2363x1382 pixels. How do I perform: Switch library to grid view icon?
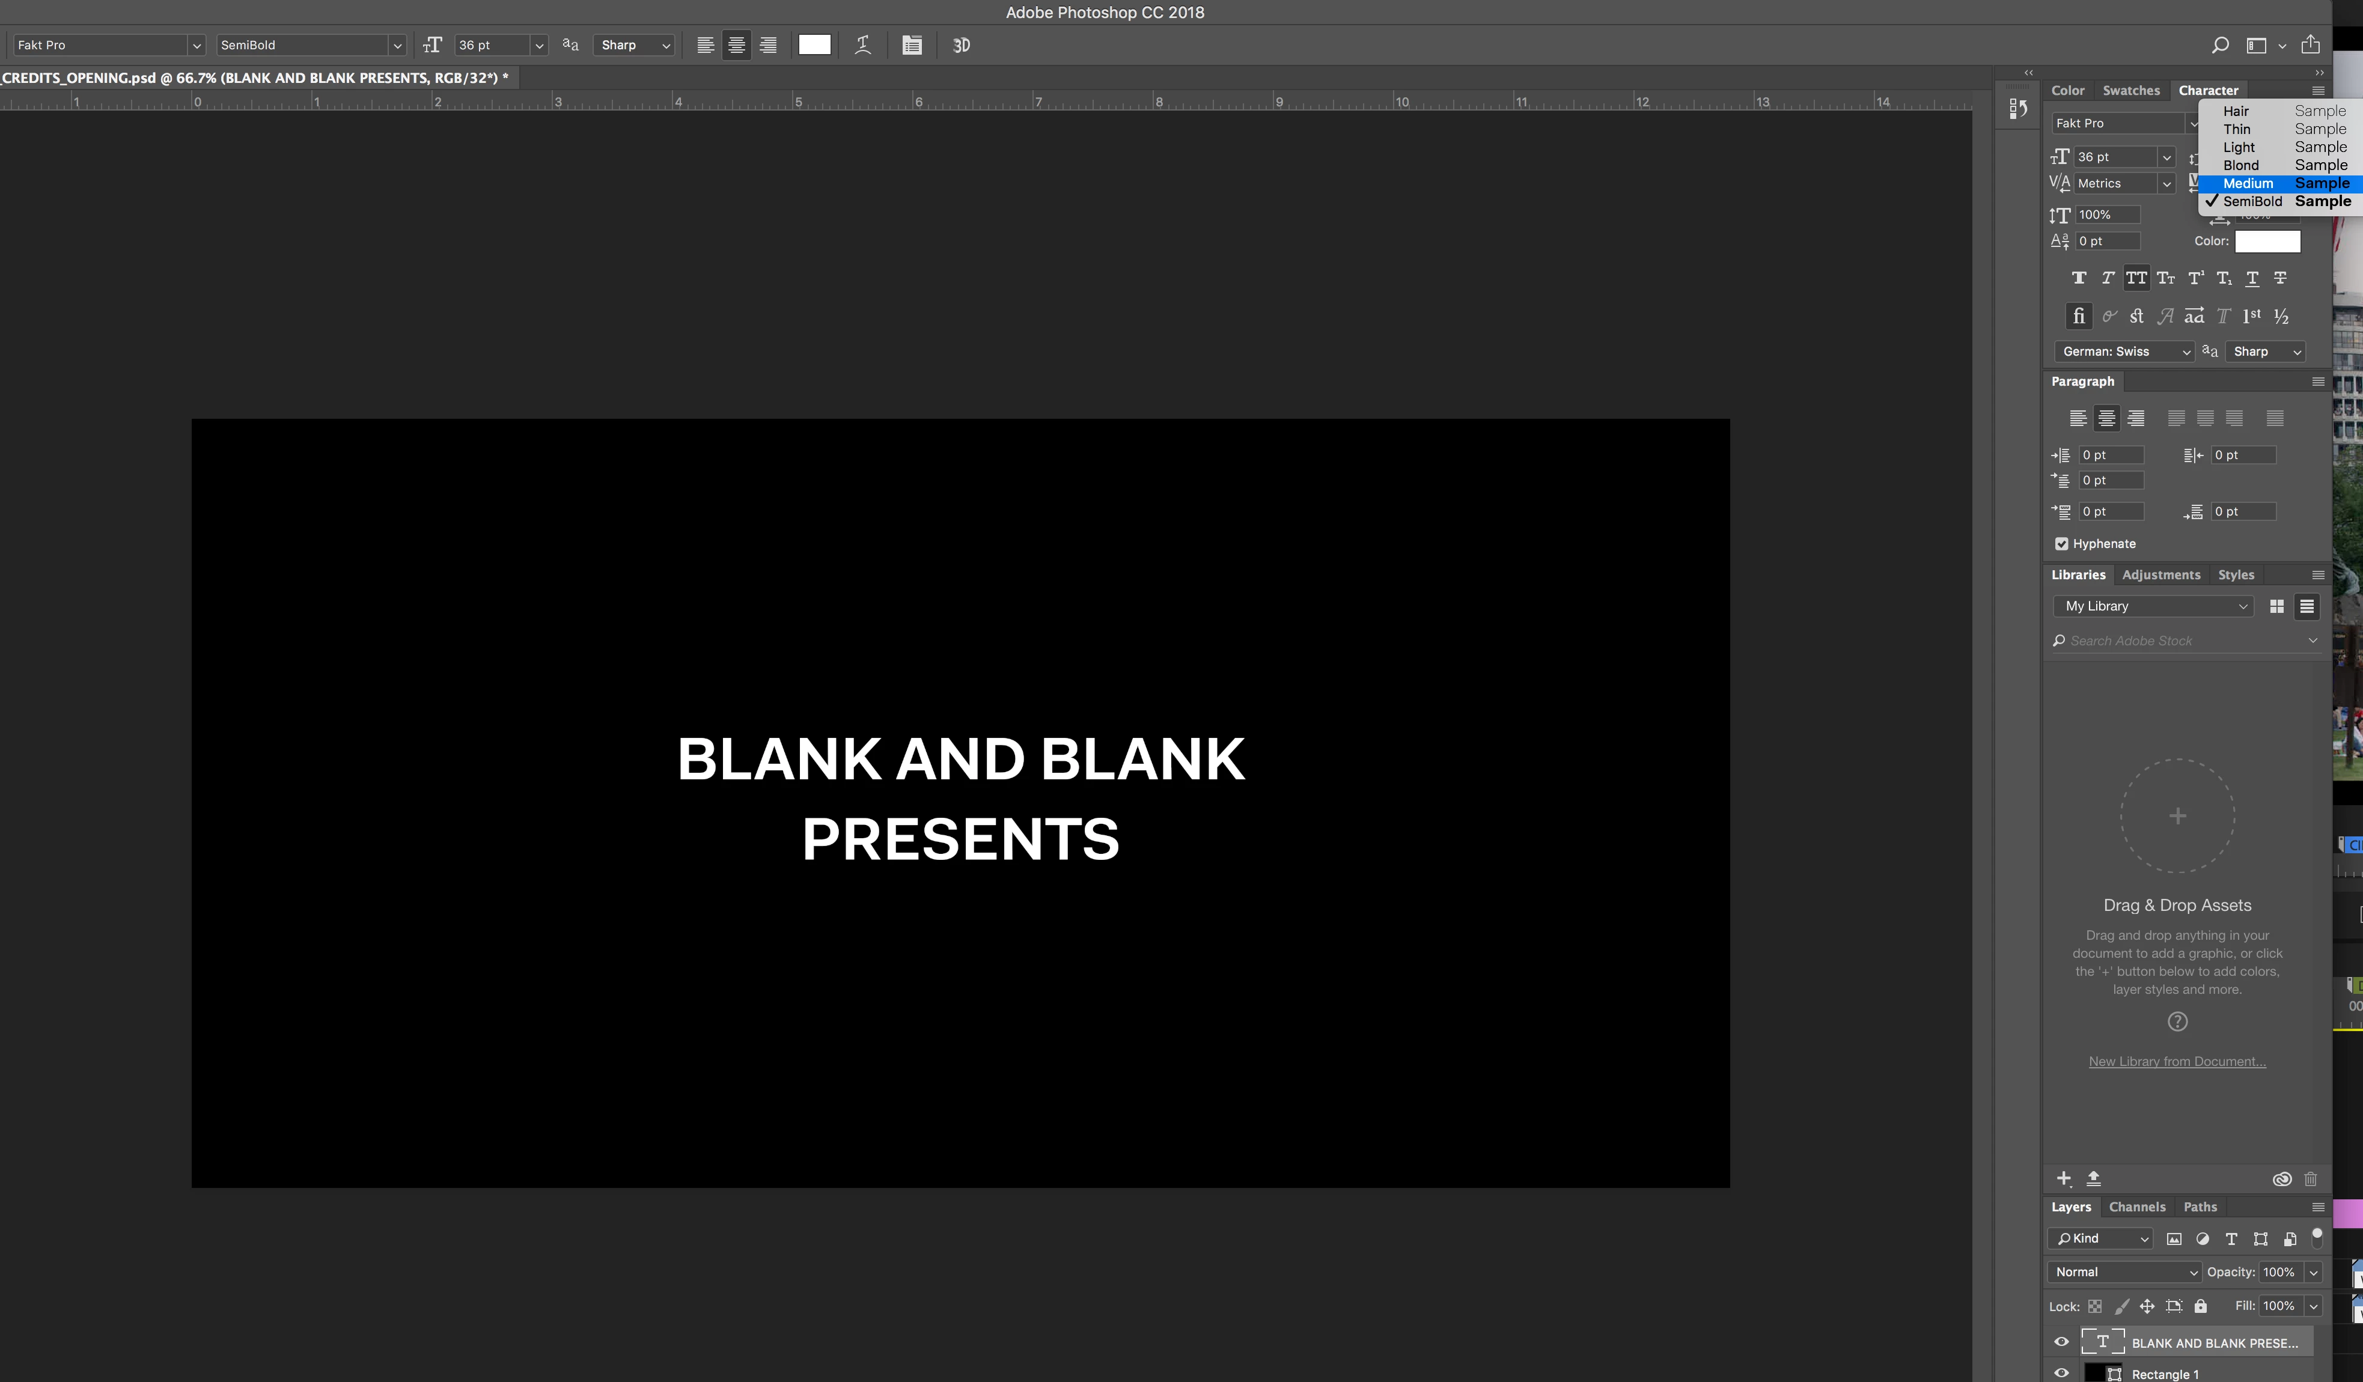pos(2276,607)
